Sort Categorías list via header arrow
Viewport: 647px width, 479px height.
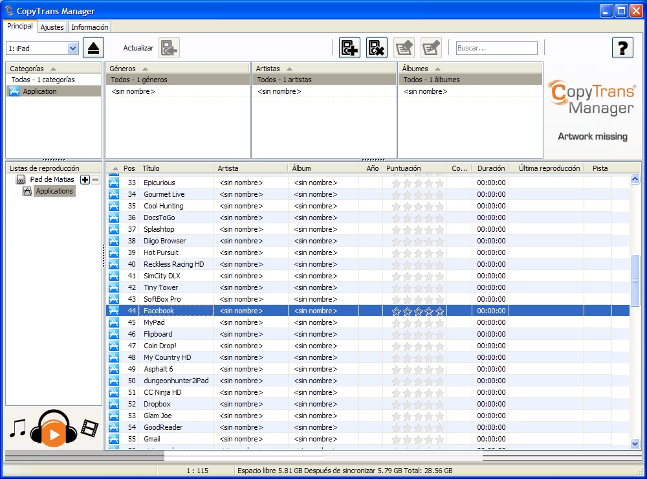coord(53,69)
